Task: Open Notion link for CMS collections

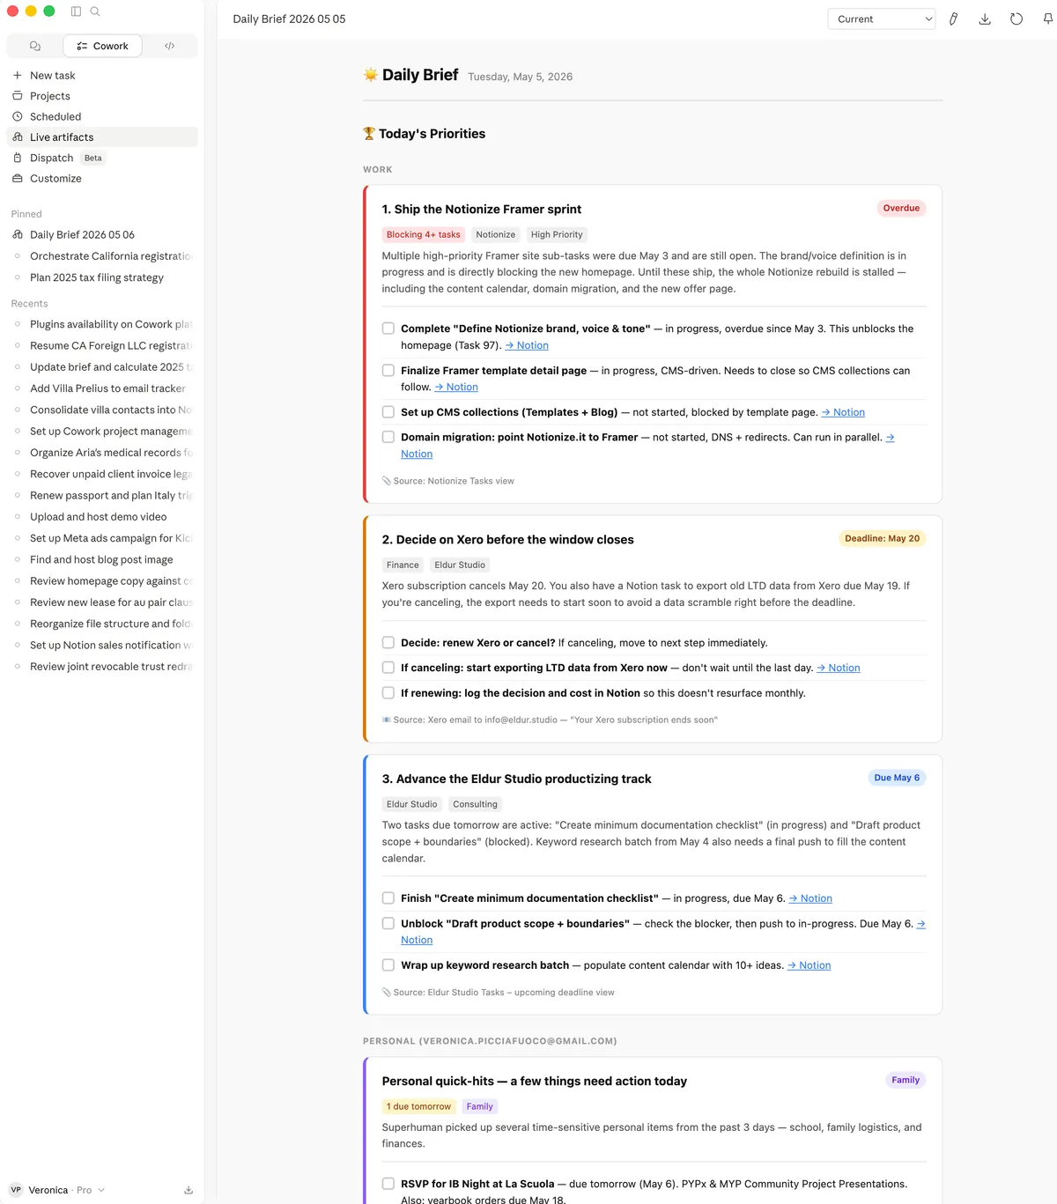Action: pyautogui.click(x=843, y=412)
